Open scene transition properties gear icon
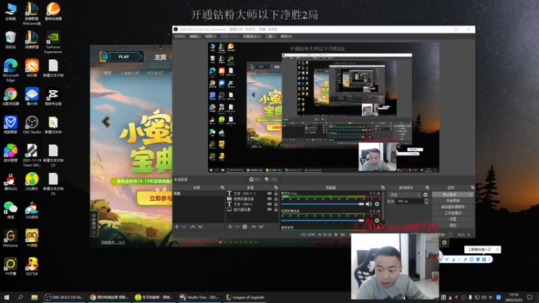539x303 pixels. [426, 195]
